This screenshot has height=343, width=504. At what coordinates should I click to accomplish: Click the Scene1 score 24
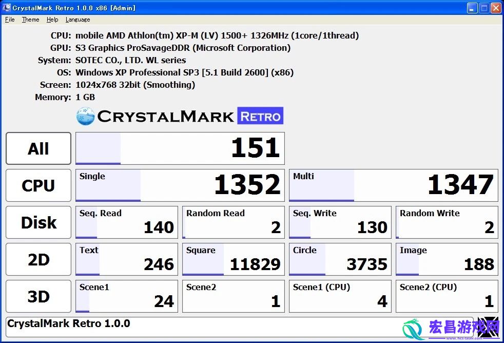127,296
